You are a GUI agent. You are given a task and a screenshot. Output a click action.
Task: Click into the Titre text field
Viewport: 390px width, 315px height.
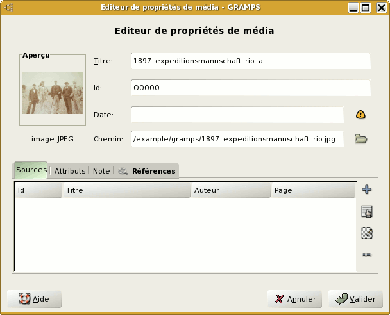pyautogui.click(x=250, y=61)
